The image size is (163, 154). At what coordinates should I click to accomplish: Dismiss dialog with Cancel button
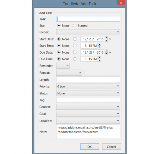click(x=111, y=147)
